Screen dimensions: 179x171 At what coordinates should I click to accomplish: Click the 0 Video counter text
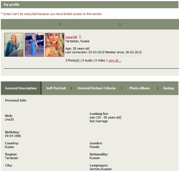100,60
